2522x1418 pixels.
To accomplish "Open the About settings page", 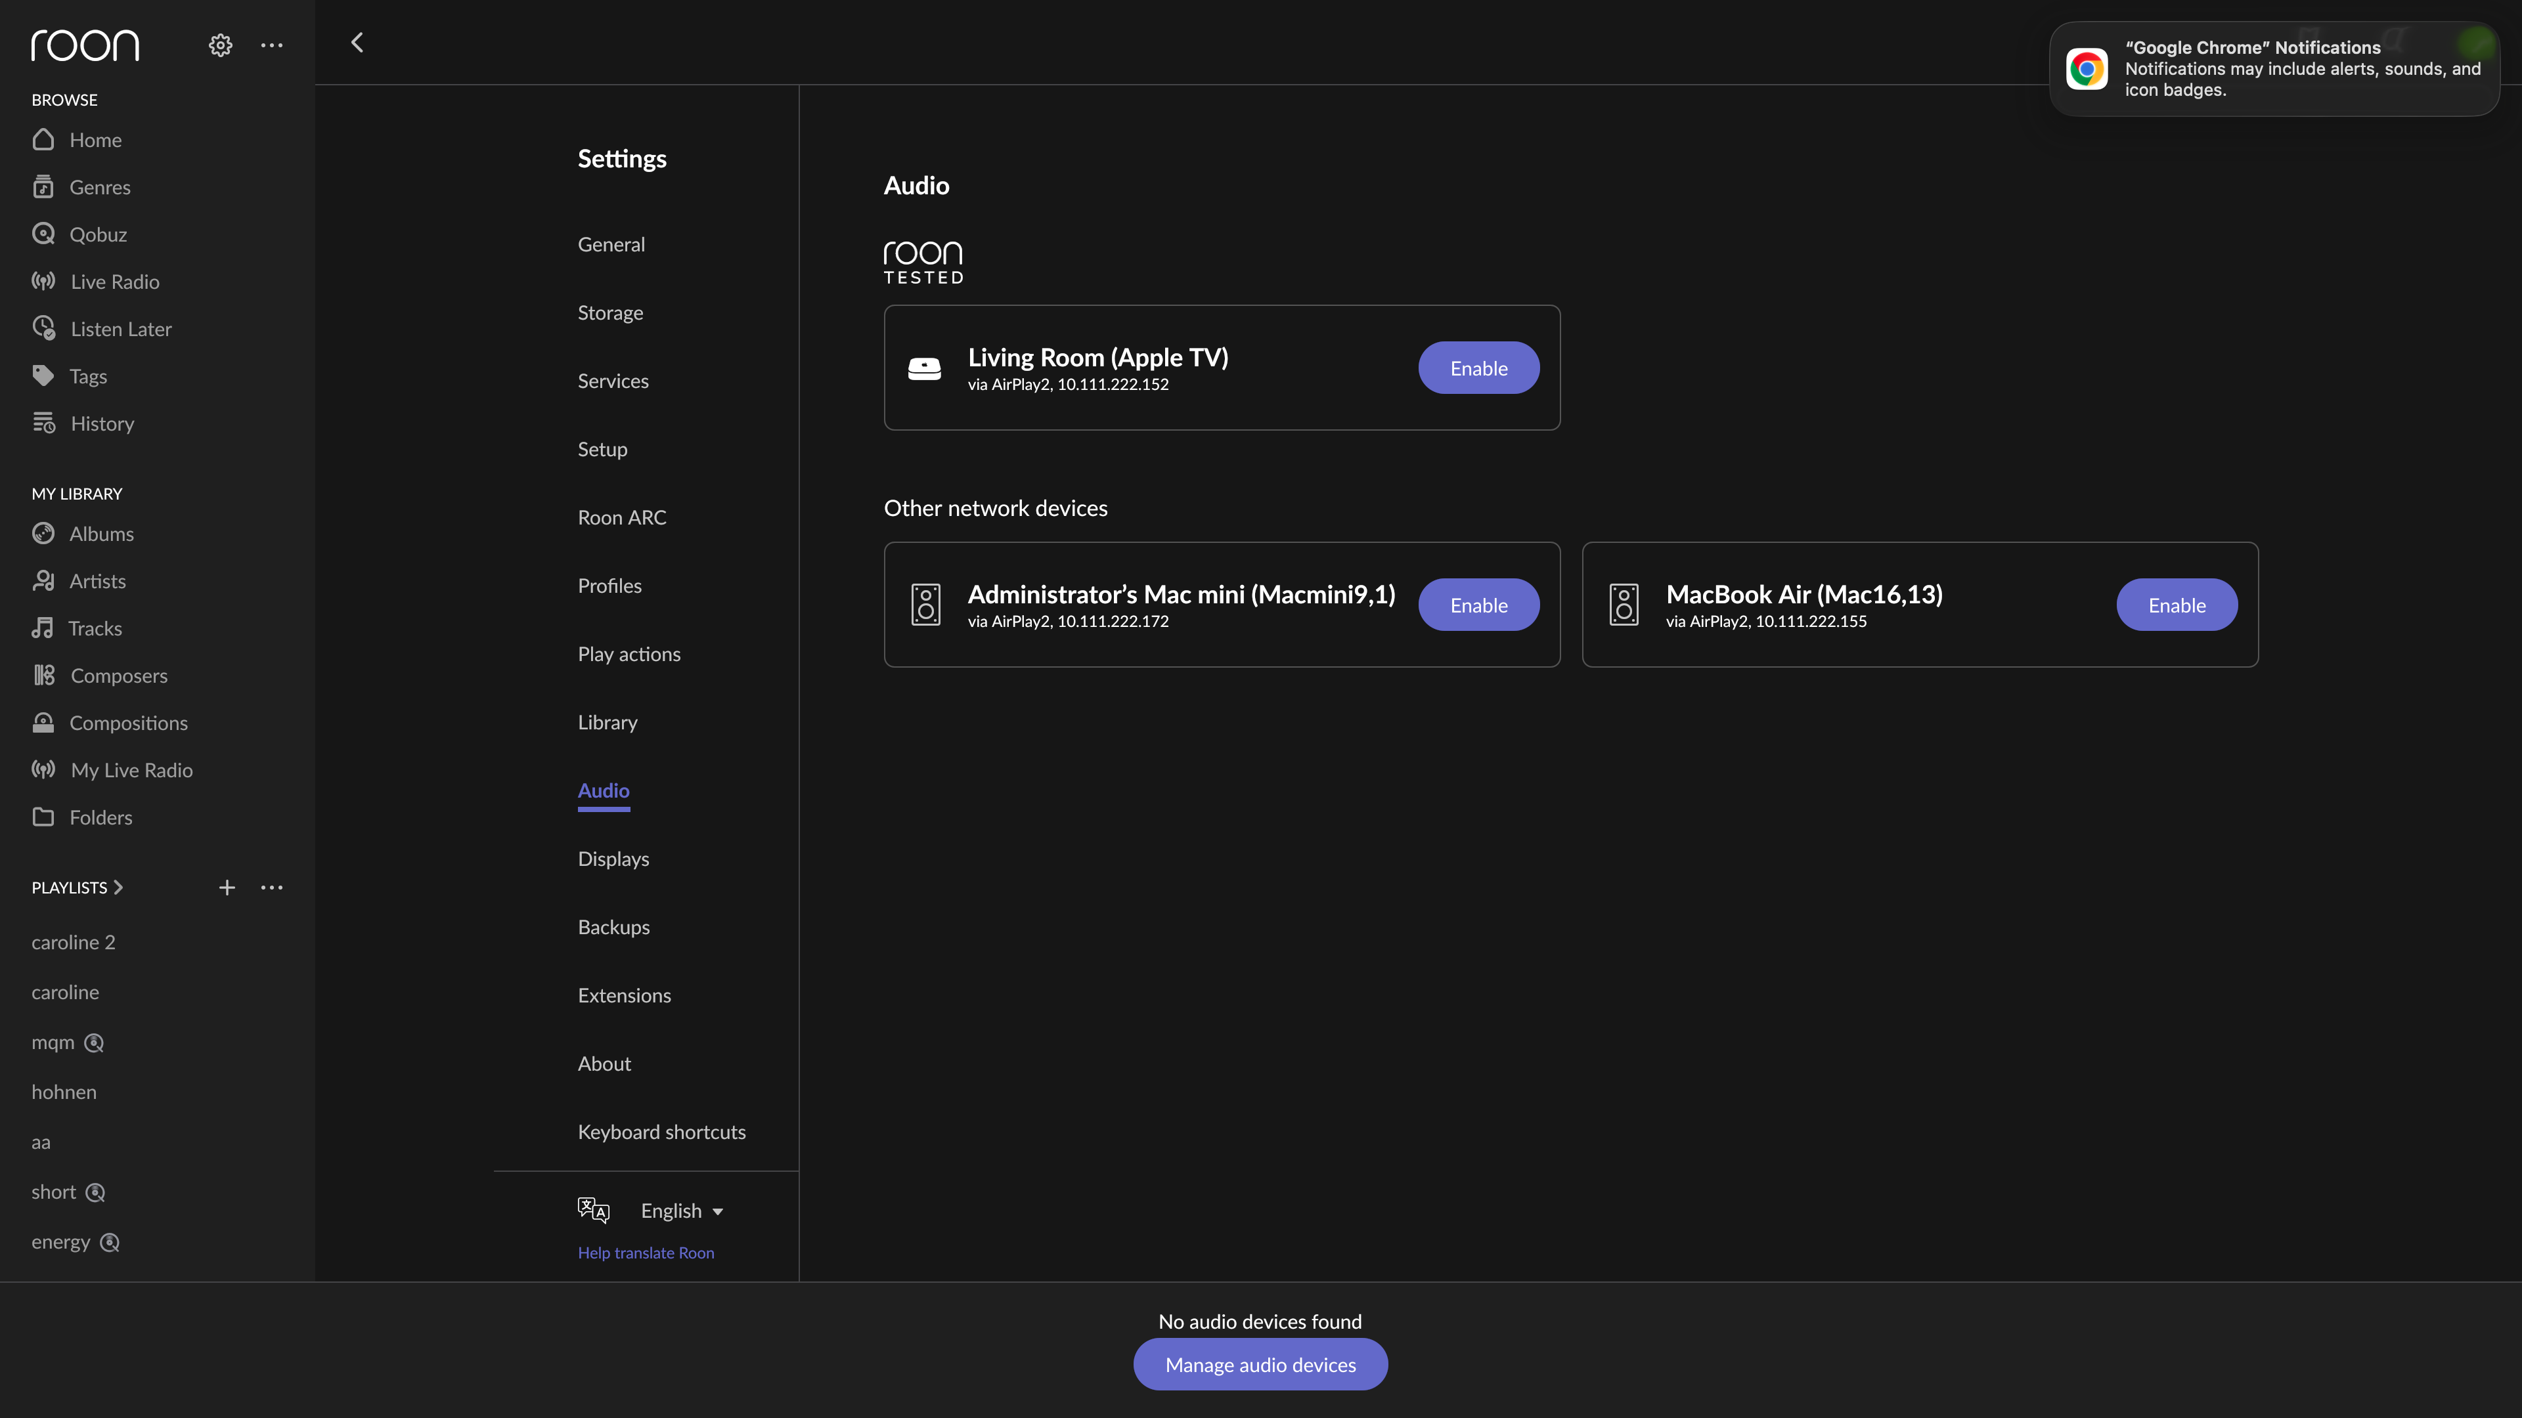I will tap(604, 1063).
